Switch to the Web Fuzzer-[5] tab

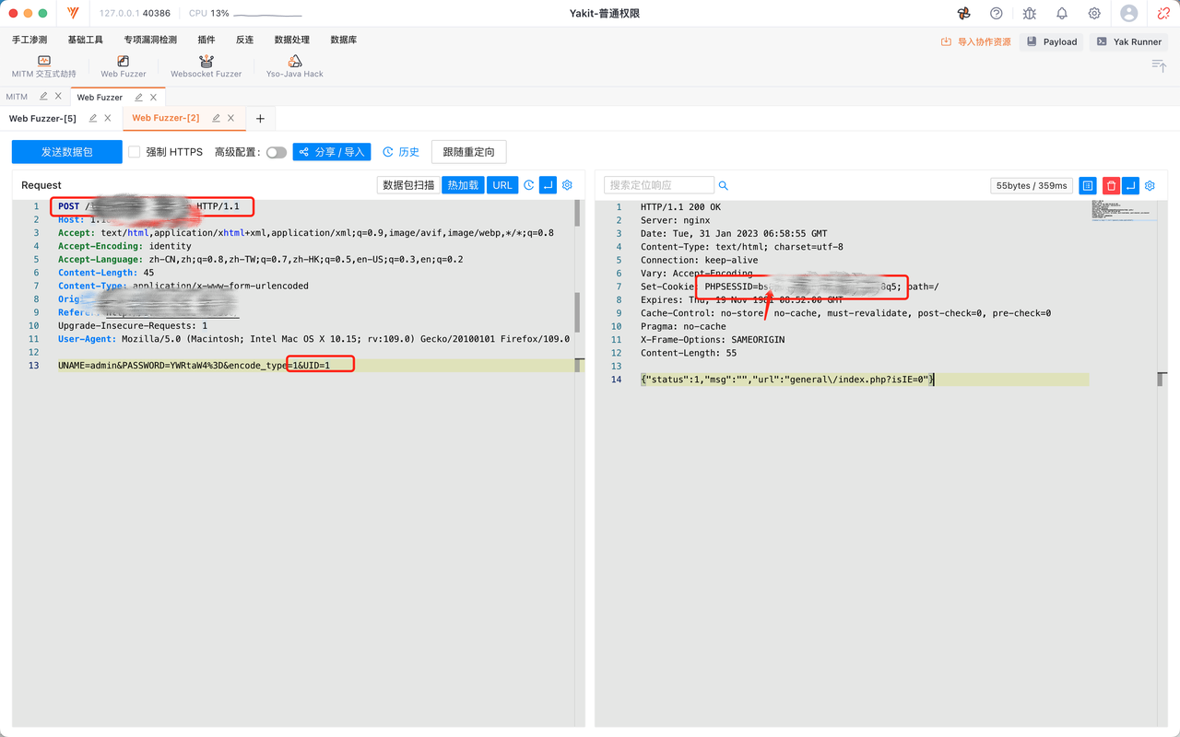pyautogui.click(x=42, y=118)
